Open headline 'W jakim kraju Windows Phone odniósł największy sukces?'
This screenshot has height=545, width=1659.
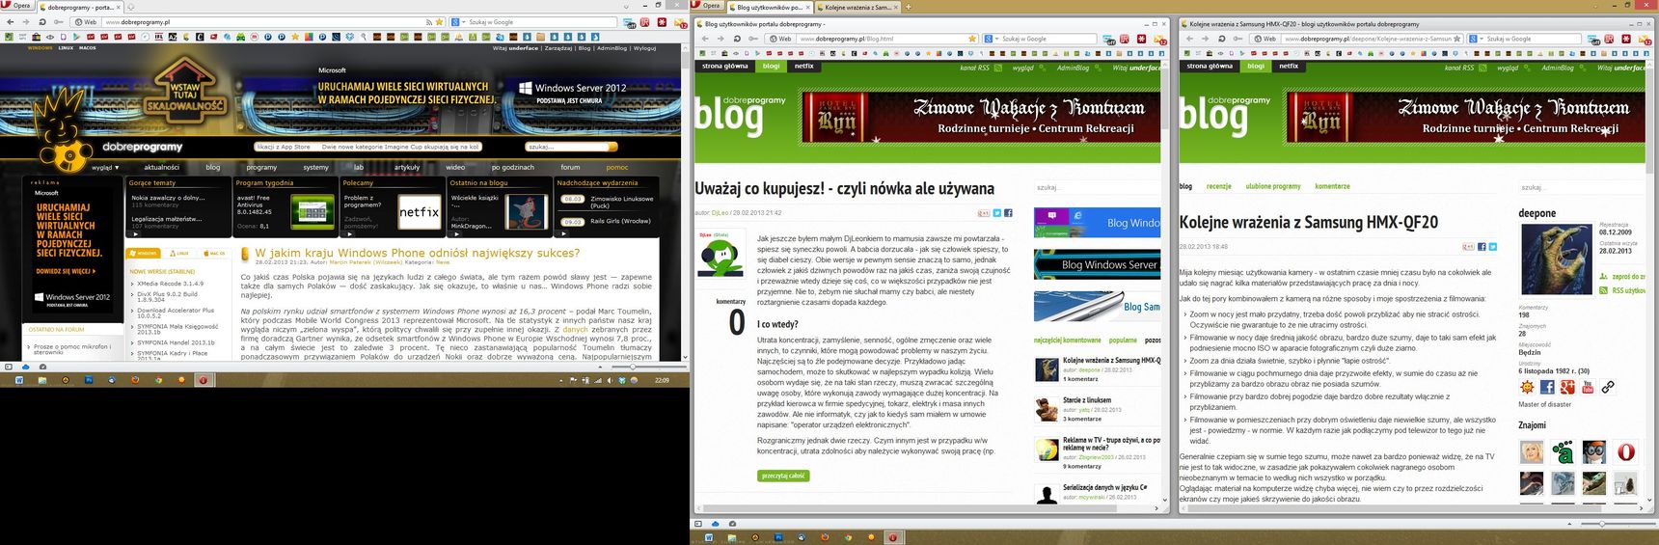click(x=417, y=253)
